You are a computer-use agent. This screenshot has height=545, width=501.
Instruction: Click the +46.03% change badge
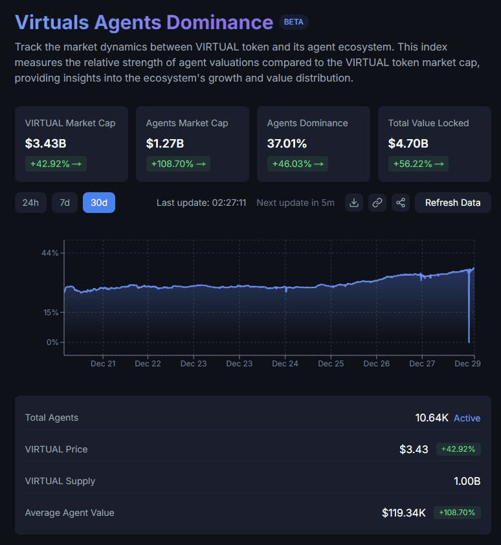298,164
